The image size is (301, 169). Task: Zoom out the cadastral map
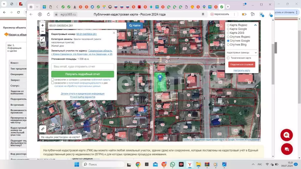[42, 31]
